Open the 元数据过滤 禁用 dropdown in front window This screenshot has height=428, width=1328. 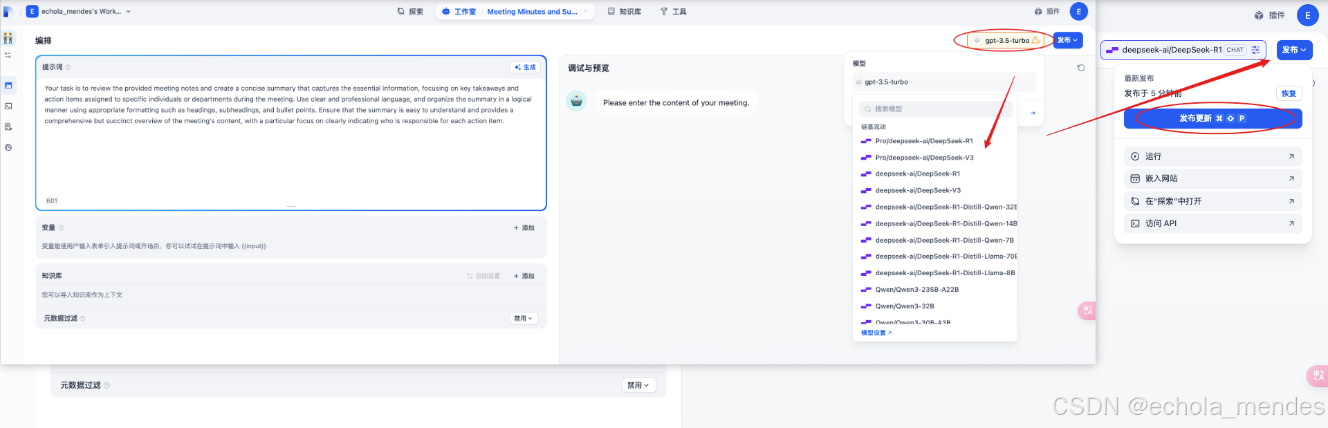click(x=524, y=319)
